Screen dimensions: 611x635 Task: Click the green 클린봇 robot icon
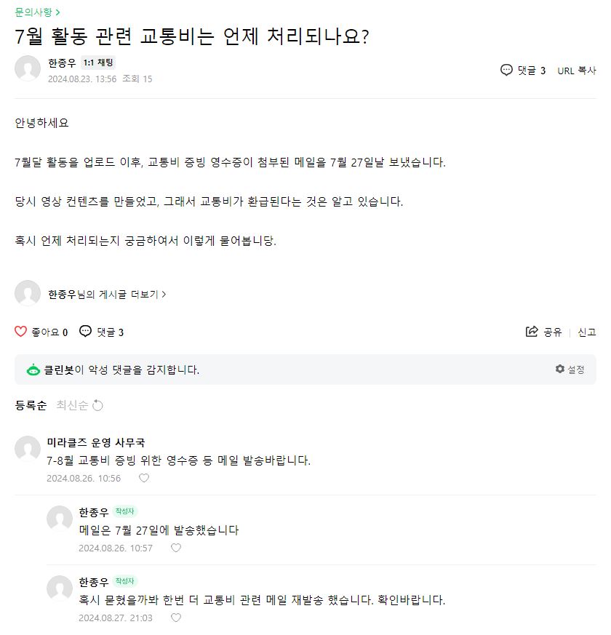coord(33,370)
